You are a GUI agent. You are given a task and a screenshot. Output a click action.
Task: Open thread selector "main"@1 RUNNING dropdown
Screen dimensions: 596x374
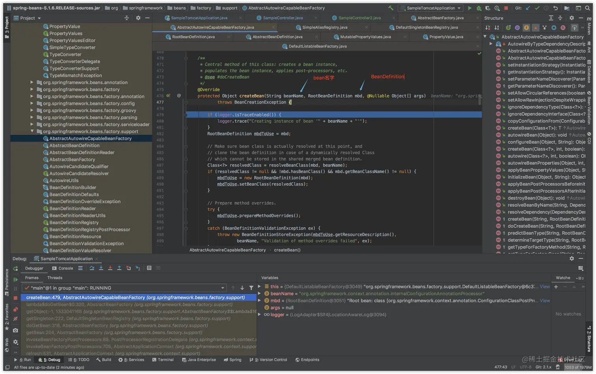[x=125, y=288]
